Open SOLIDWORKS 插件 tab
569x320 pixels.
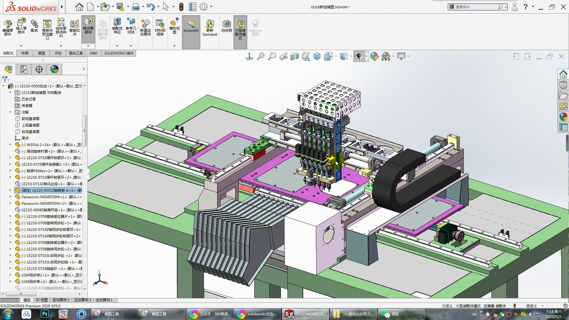(x=119, y=53)
